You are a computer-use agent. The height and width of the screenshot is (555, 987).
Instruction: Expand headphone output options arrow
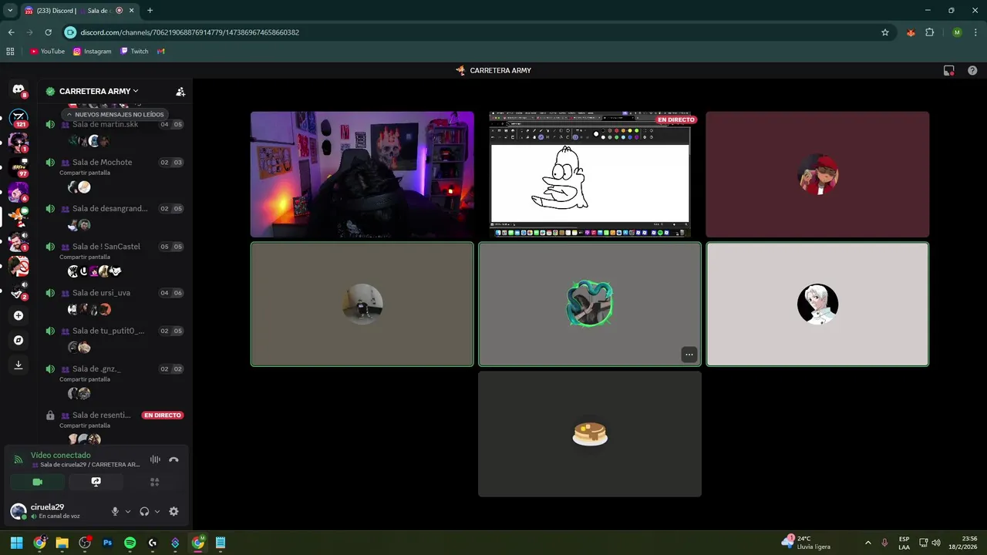[x=157, y=511]
